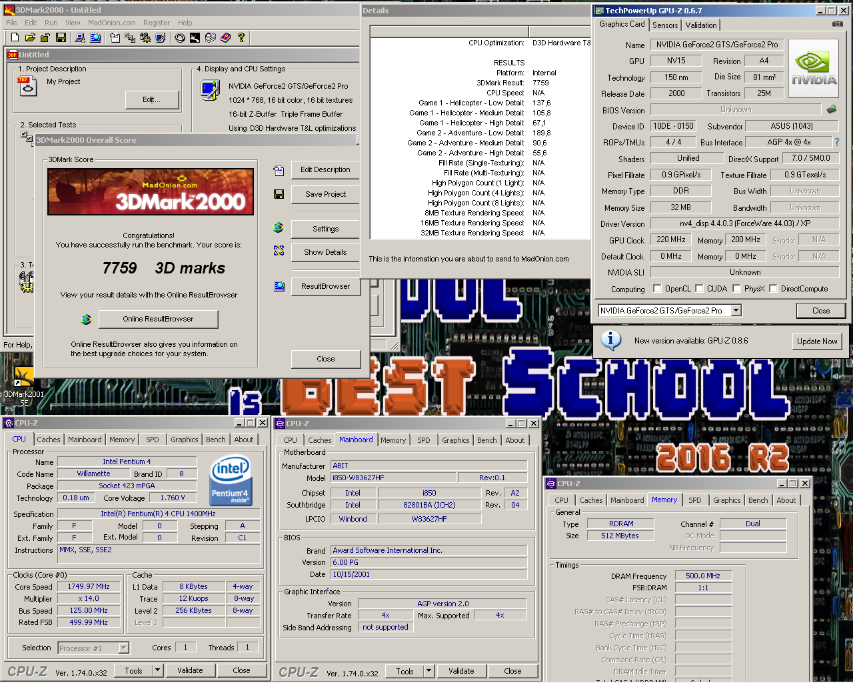Click the Core Speed value 1749.97 MHz
Viewport: 853px width, 683px height.
tap(89, 586)
